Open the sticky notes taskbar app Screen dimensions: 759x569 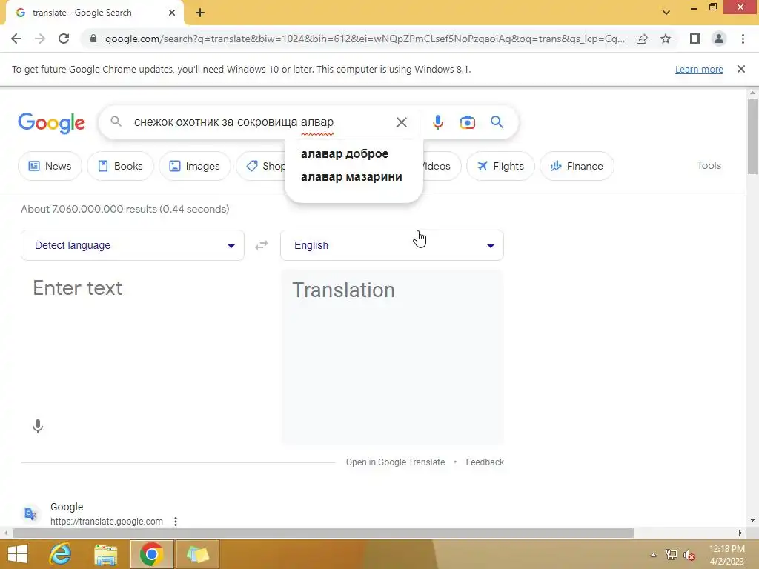click(197, 554)
